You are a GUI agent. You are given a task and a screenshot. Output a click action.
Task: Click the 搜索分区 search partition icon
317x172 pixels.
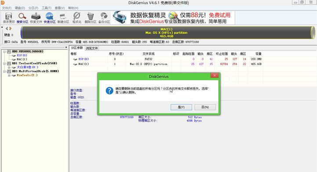(22, 18)
